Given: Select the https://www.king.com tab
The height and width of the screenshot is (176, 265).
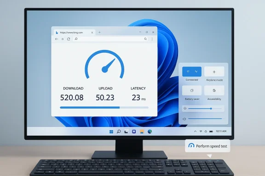Looking at the screenshot, I should [75, 33].
